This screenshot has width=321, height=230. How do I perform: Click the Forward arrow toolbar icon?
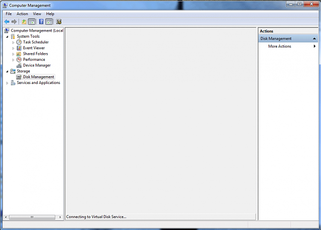coord(14,21)
